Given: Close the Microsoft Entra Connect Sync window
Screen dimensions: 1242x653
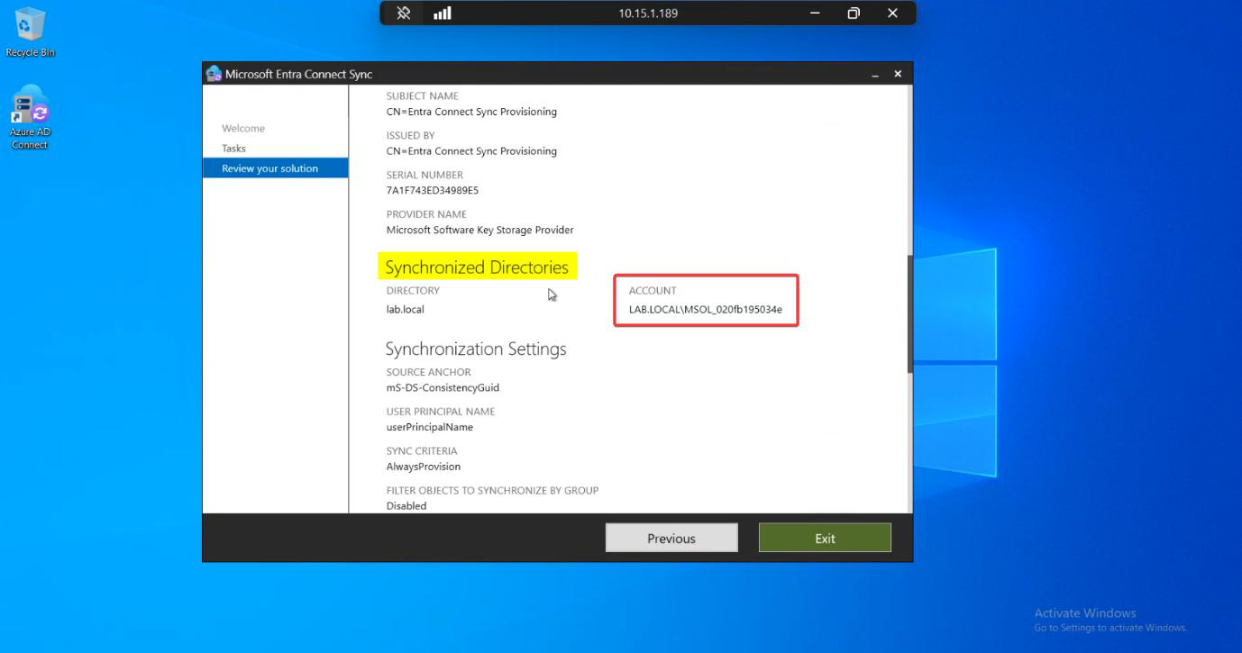Looking at the screenshot, I should coord(898,74).
